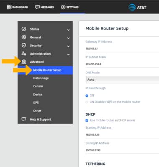Click the Dashboard grid icon
The height and width of the screenshot is (167, 159).
9,7
